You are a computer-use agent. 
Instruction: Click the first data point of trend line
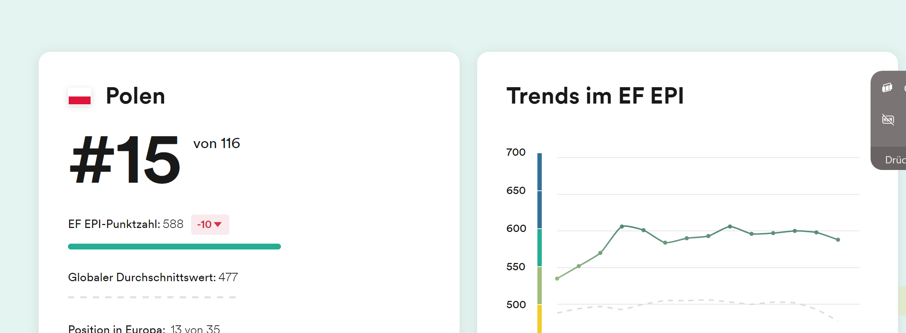coord(557,279)
